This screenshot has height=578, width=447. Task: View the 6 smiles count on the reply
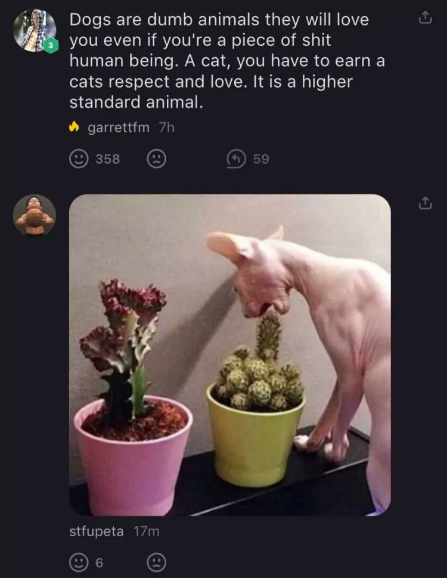(x=99, y=563)
